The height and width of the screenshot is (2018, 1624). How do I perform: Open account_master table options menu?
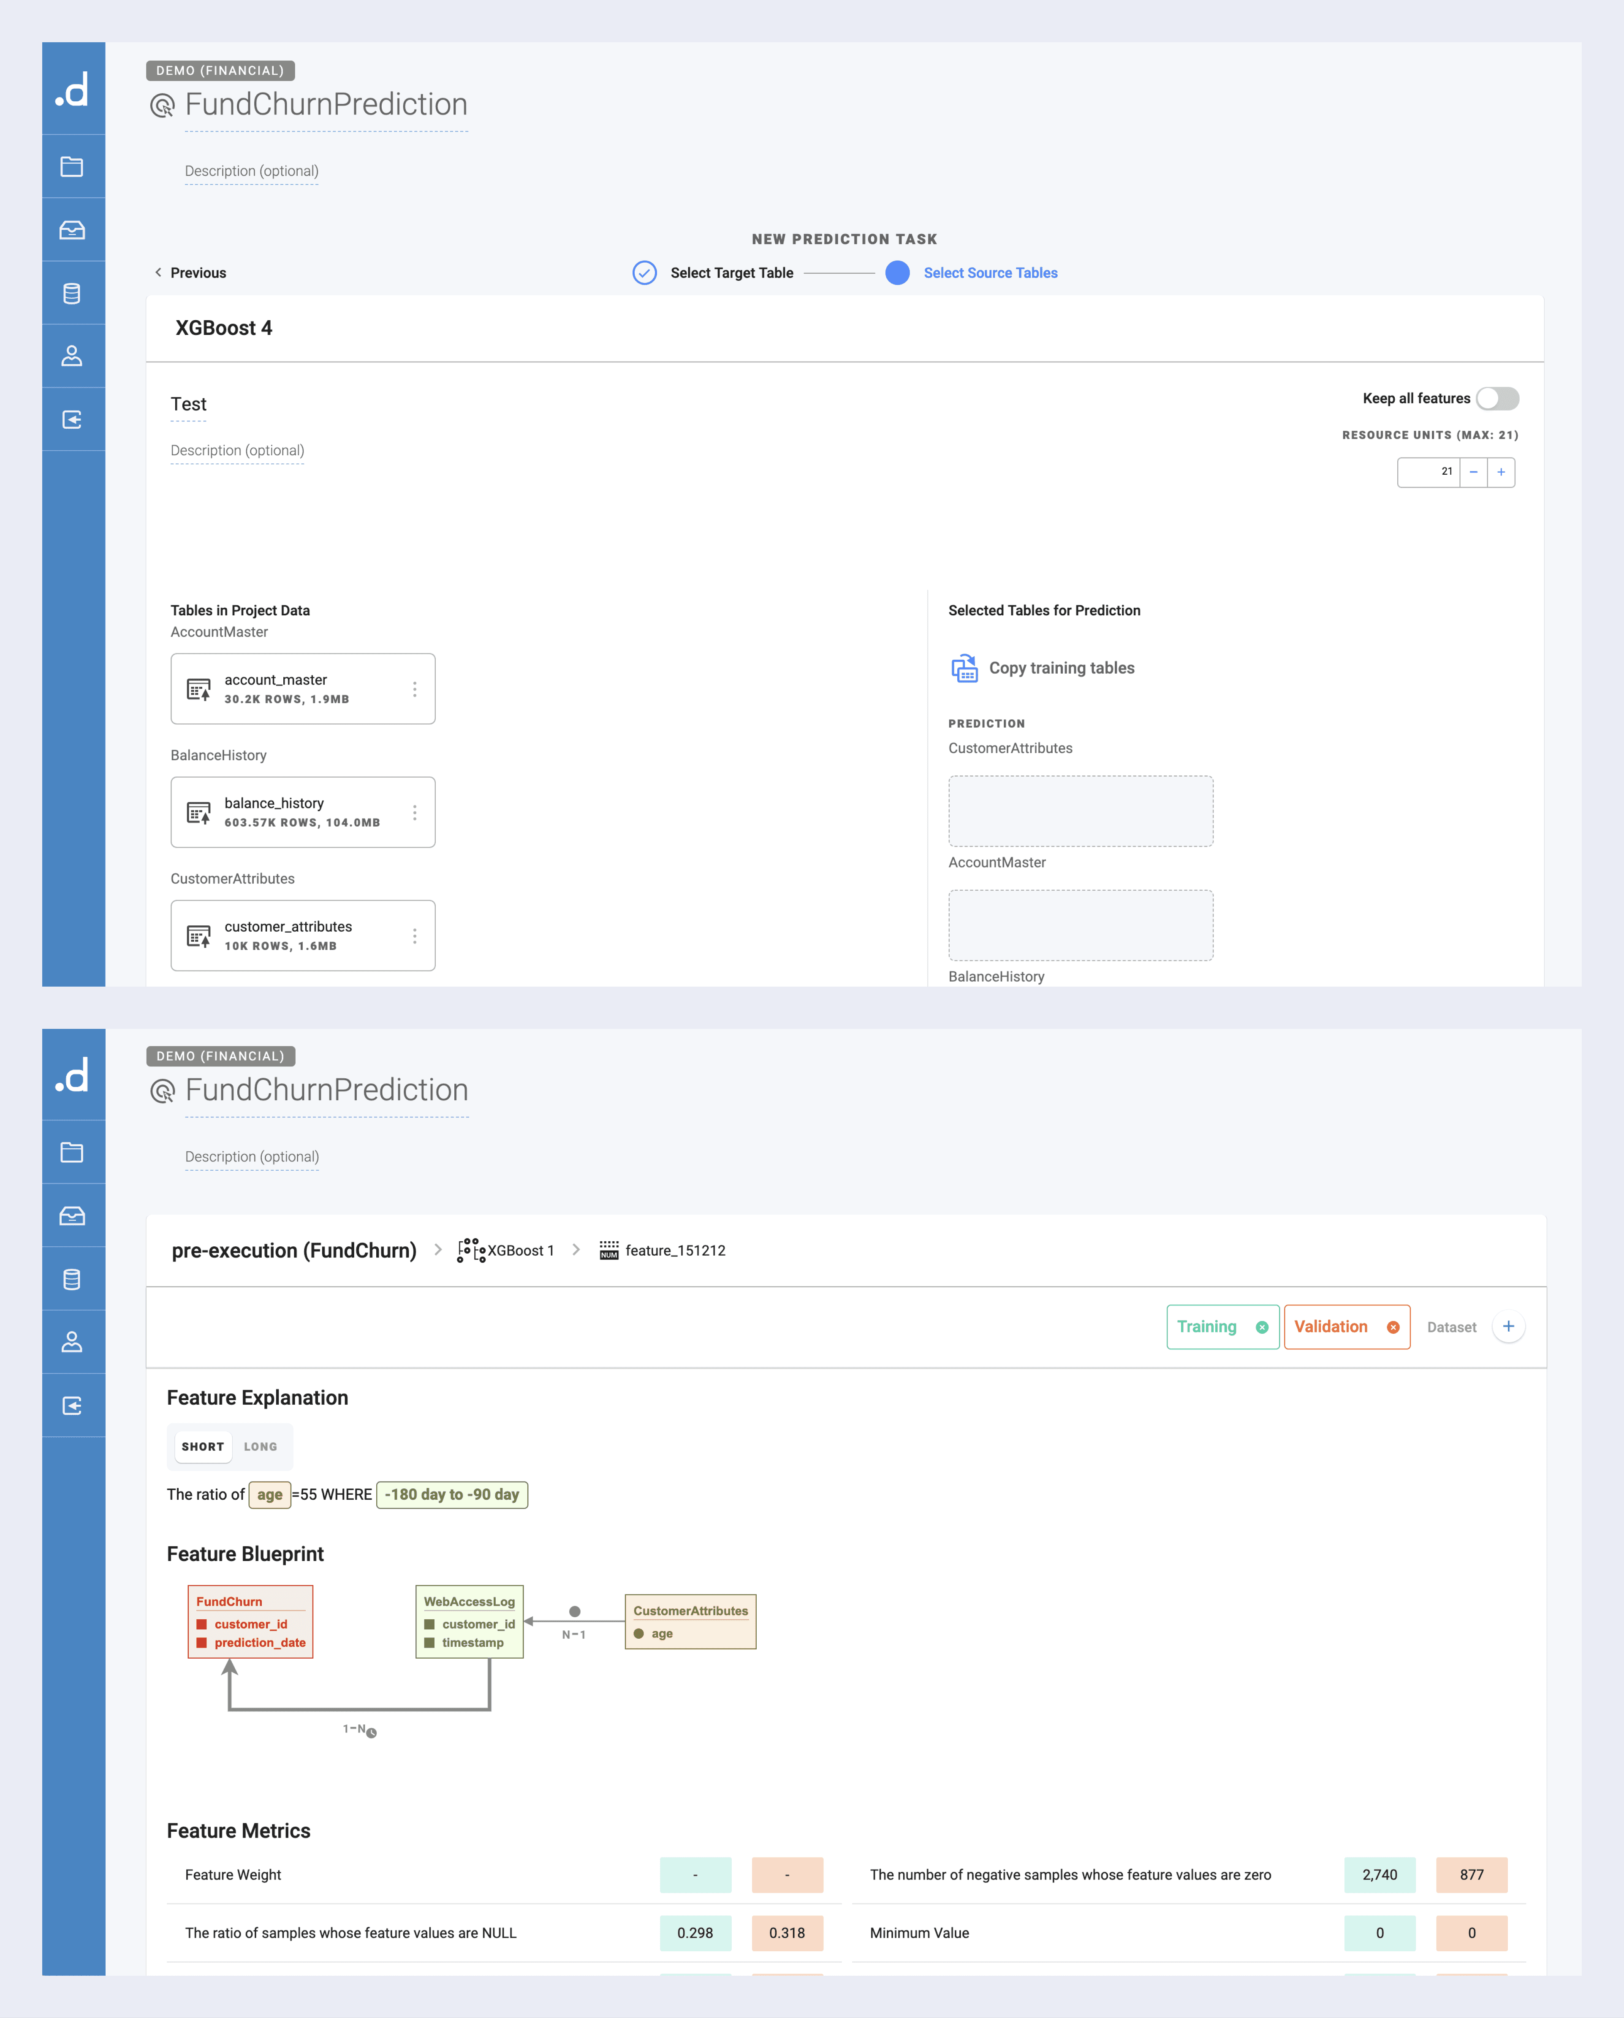[x=415, y=690]
